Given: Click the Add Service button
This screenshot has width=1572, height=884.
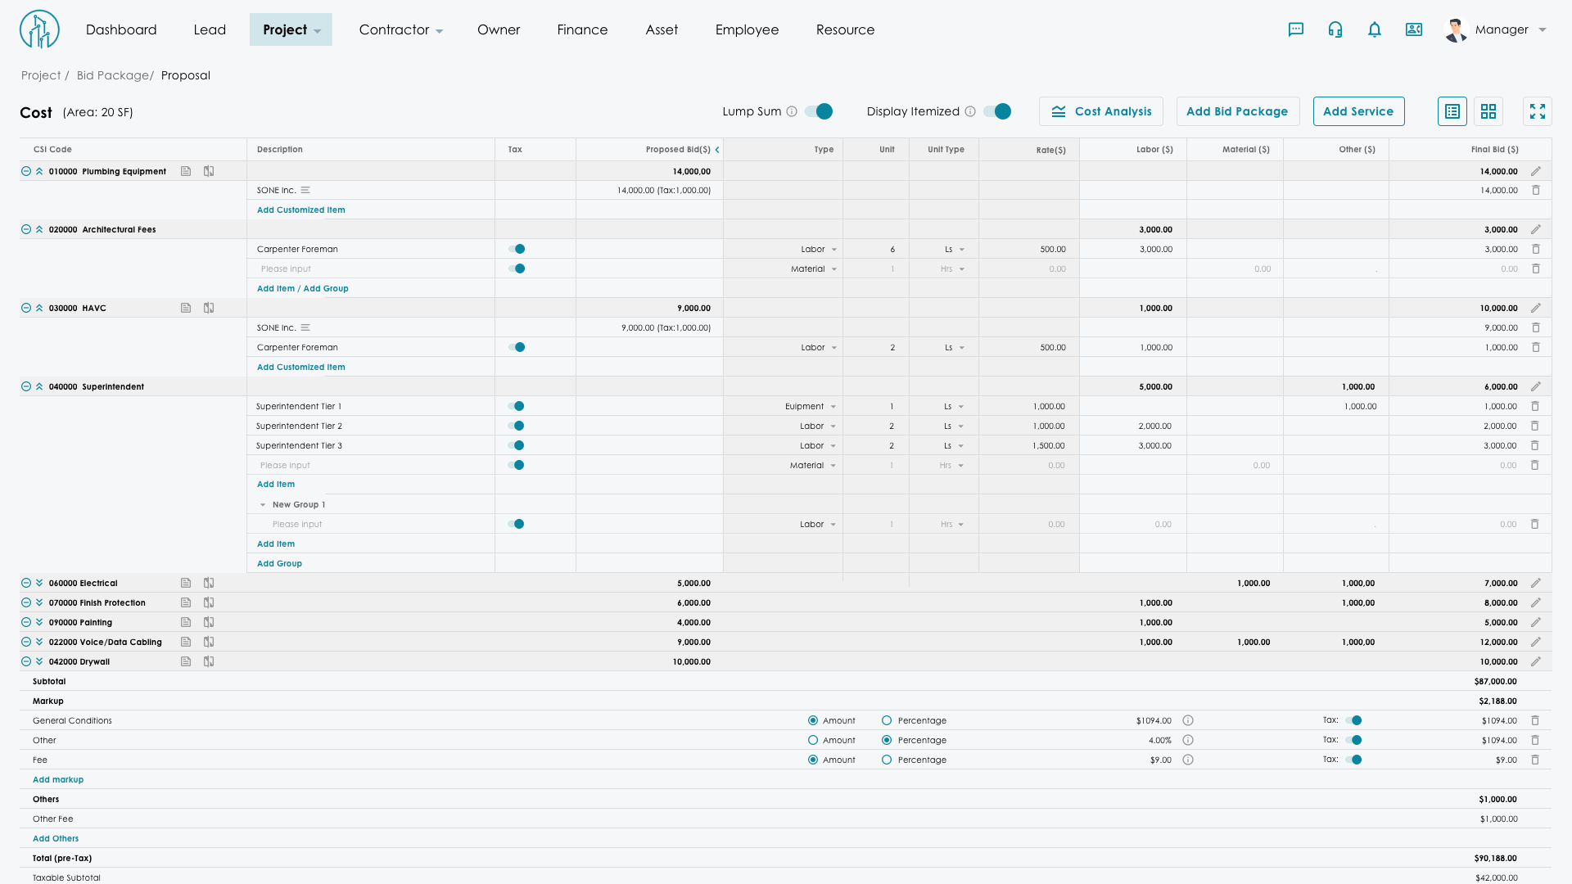Looking at the screenshot, I should tap(1358, 111).
